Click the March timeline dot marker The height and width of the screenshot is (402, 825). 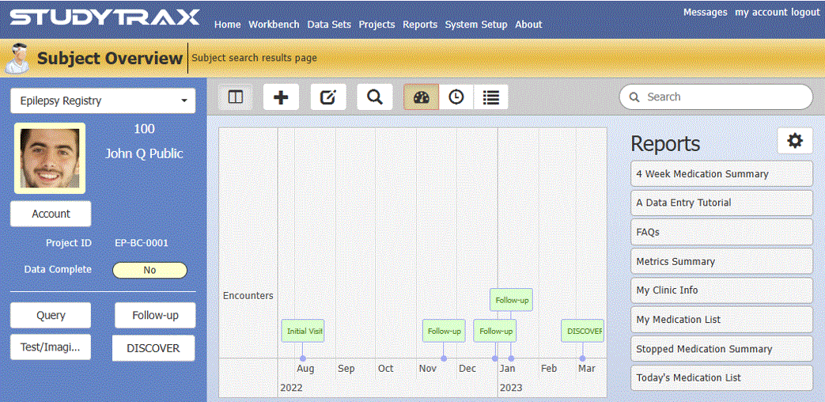[x=582, y=358]
